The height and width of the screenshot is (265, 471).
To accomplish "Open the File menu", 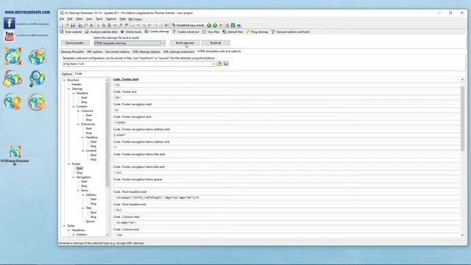I will point(62,19).
